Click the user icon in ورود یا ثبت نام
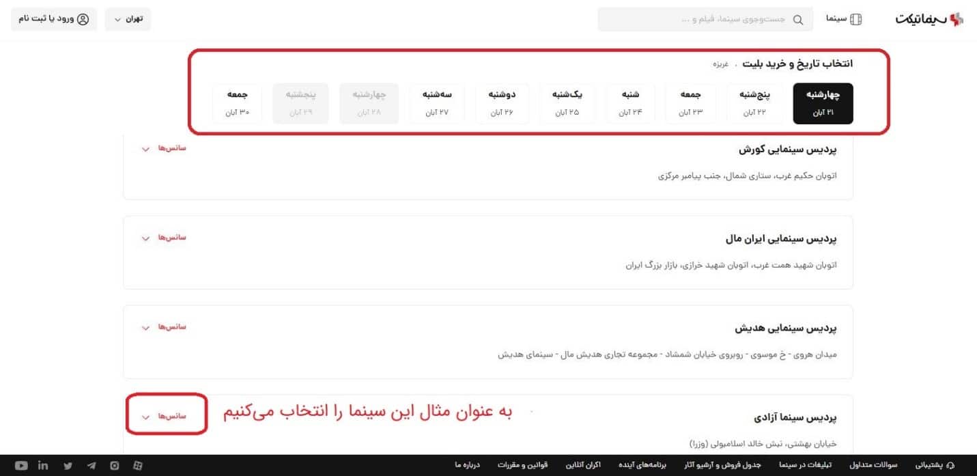This screenshot has width=977, height=476. 83,19
